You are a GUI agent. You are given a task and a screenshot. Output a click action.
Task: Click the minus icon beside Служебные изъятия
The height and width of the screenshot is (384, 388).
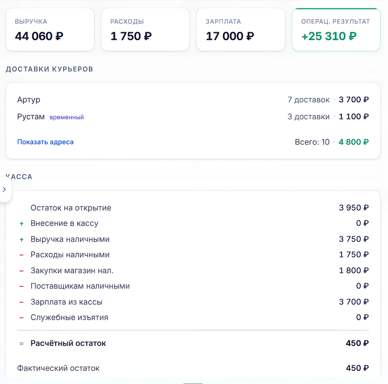(22, 318)
